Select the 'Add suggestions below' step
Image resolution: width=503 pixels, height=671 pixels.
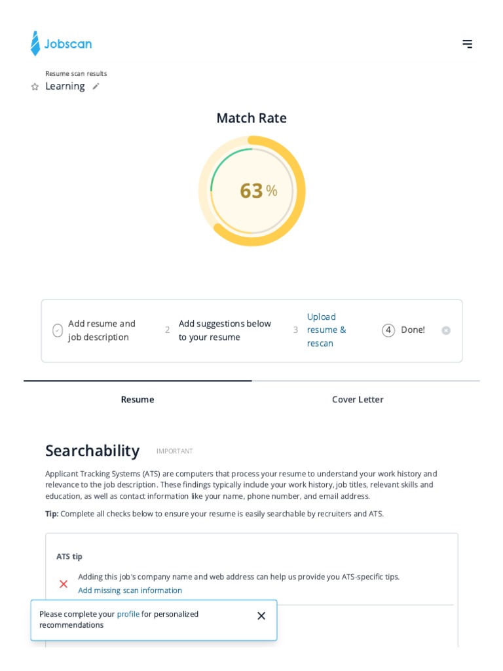(225, 330)
